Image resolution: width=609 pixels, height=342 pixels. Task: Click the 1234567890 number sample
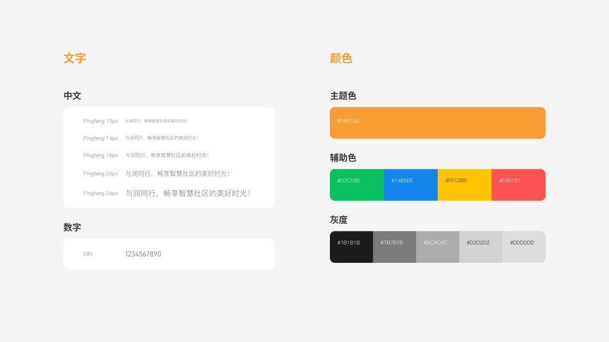(143, 254)
